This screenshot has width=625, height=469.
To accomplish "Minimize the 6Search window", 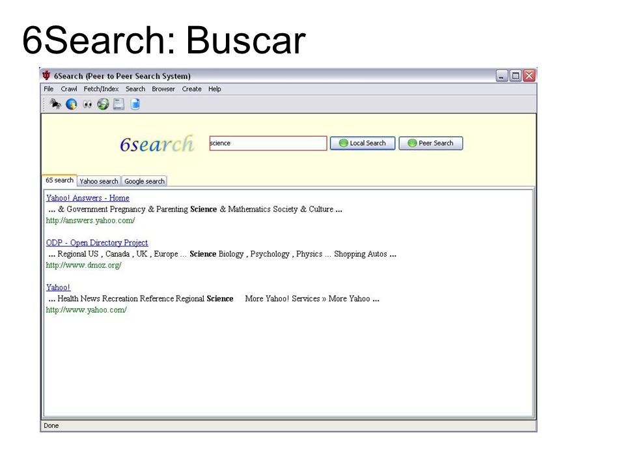I will (x=502, y=76).
